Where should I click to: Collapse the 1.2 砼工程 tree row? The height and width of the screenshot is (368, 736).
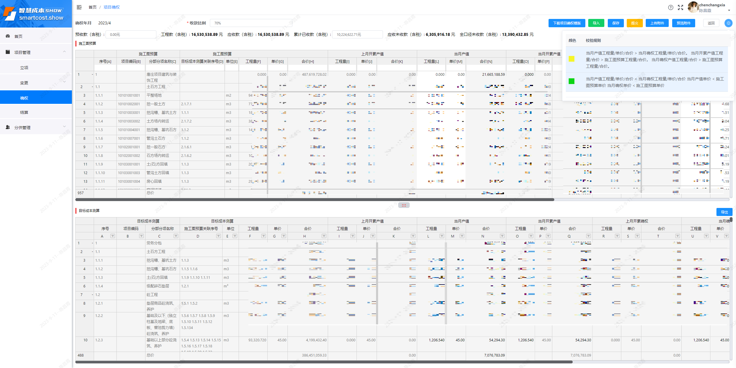pyautogui.click(x=92, y=295)
